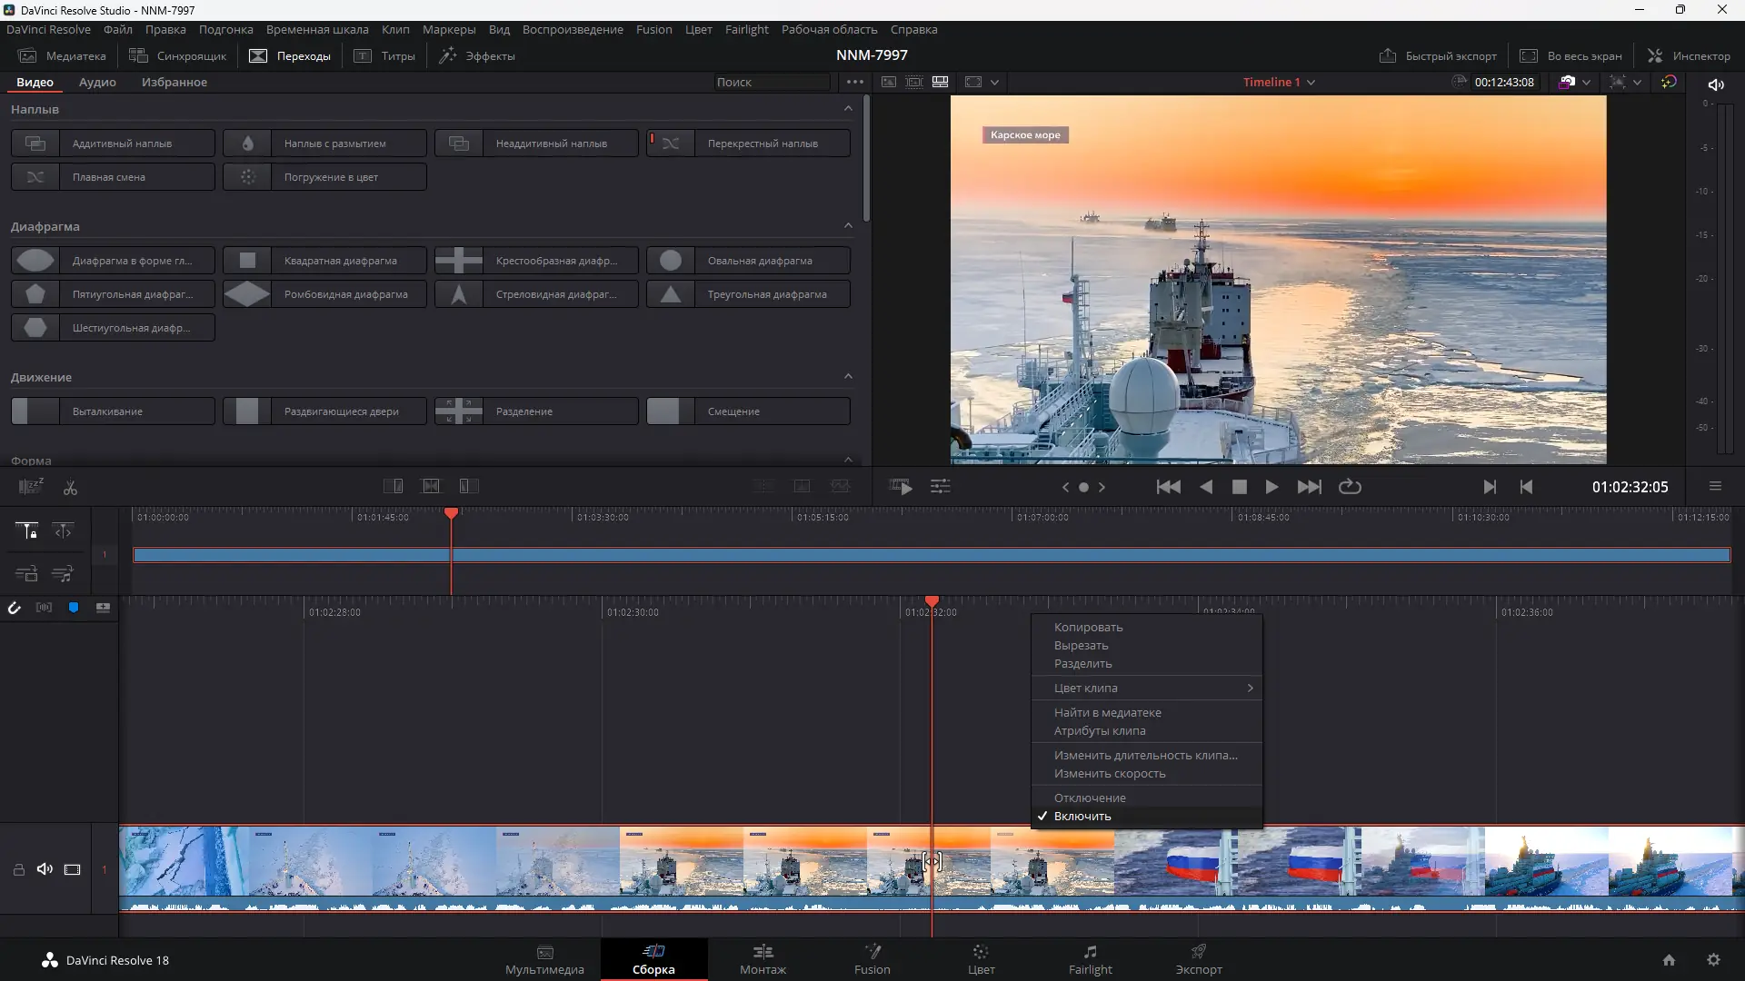Click the red playhead on upper ruler
This screenshot has width=1745, height=981.
(451, 514)
